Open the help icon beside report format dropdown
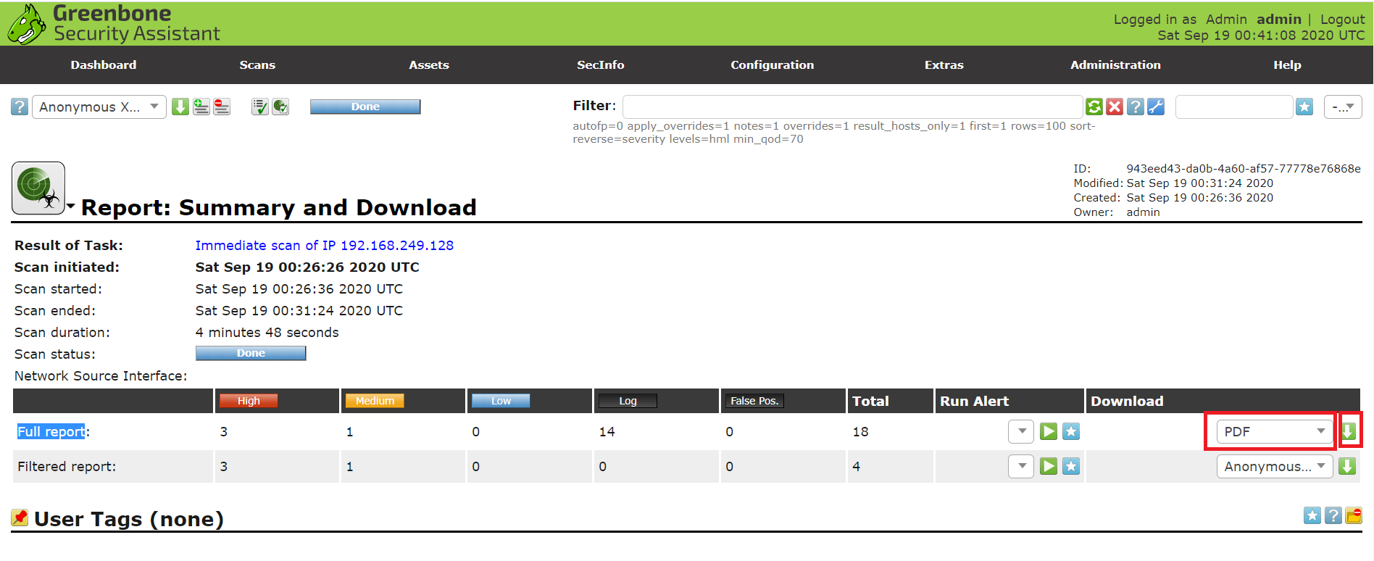 point(20,107)
